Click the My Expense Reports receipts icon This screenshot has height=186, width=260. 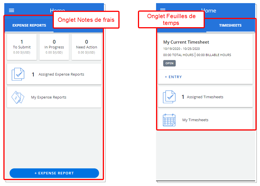point(18,97)
